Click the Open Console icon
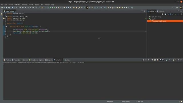The height and width of the screenshot is (103, 183). point(174,60)
